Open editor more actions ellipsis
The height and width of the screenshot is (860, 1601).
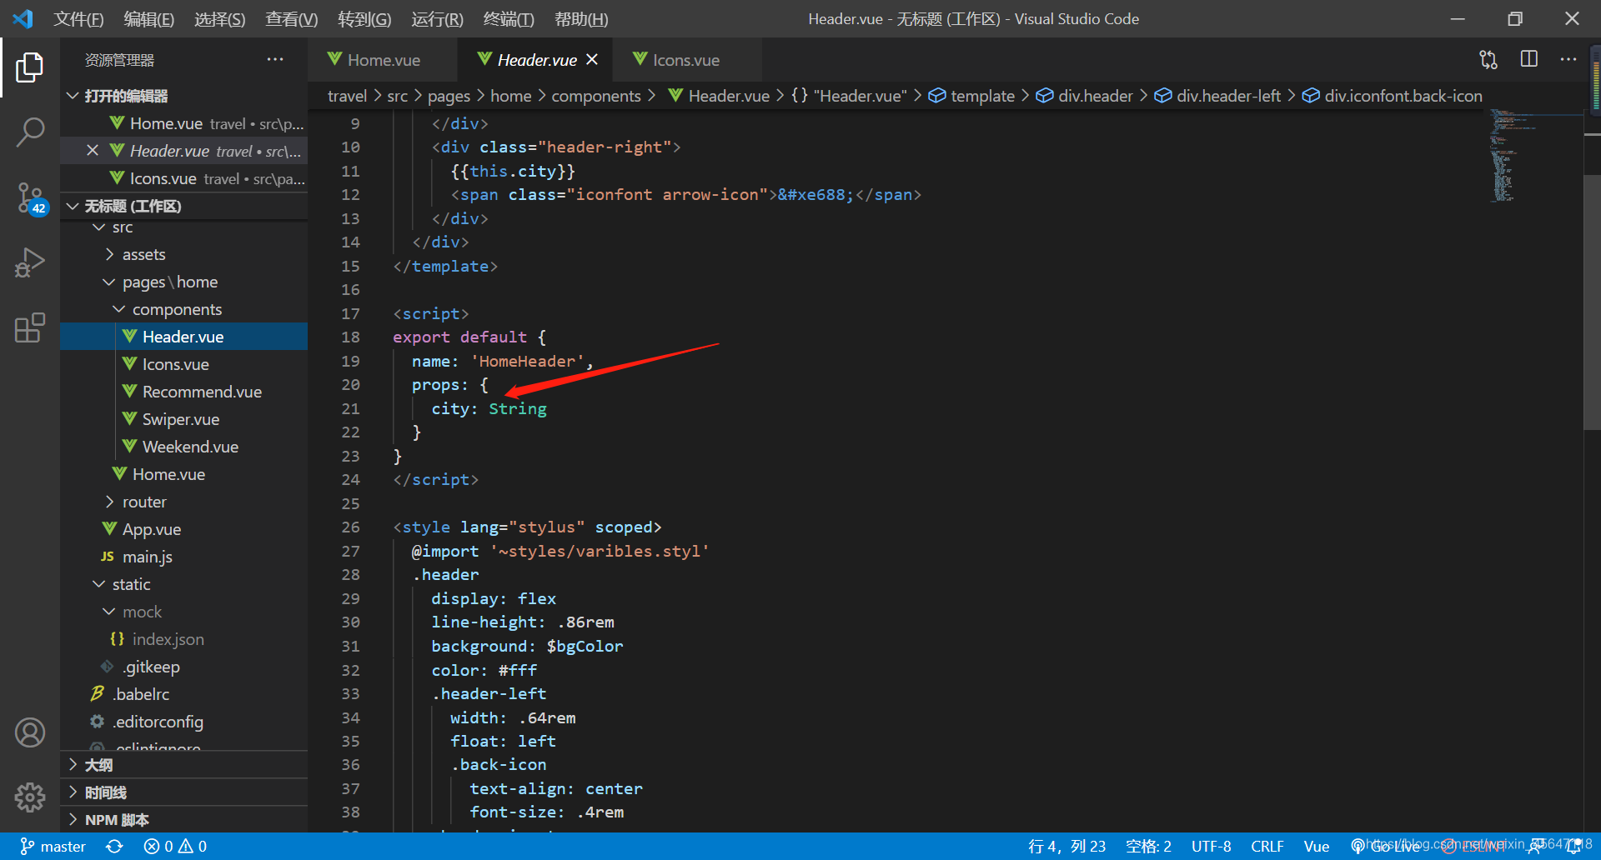click(x=1568, y=59)
